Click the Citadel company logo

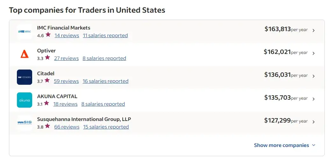click(x=25, y=77)
